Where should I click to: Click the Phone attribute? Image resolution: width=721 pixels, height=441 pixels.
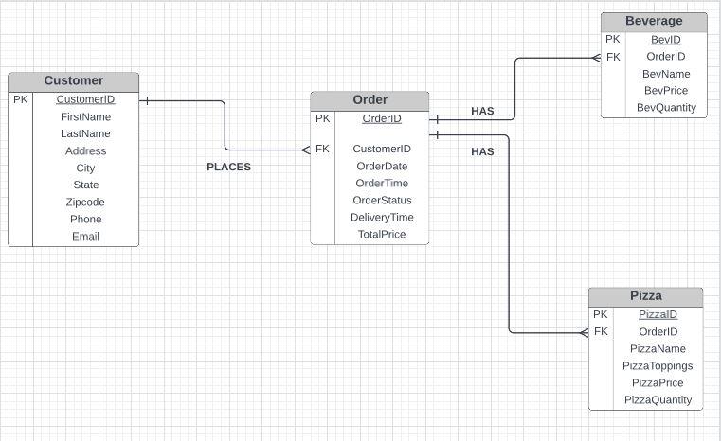click(x=86, y=220)
